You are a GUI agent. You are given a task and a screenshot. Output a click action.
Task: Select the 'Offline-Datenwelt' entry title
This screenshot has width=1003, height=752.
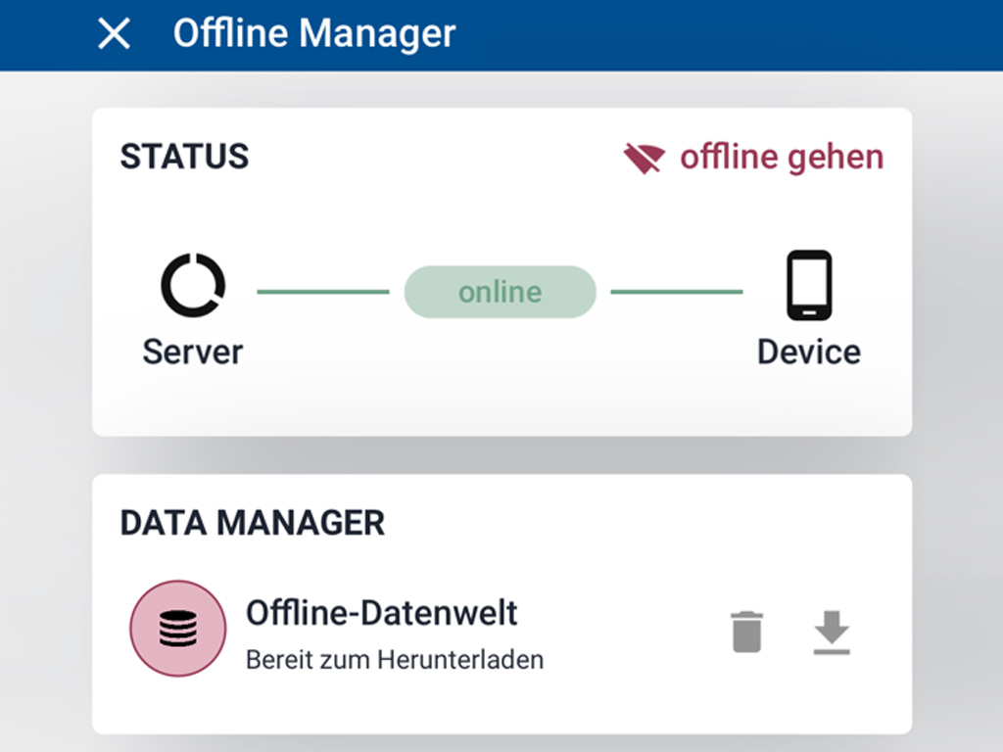coord(381,613)
